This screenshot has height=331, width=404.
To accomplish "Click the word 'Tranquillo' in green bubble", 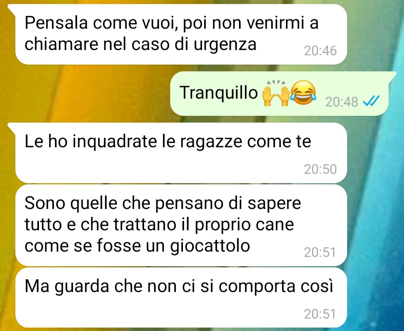I will coord(218,93).
